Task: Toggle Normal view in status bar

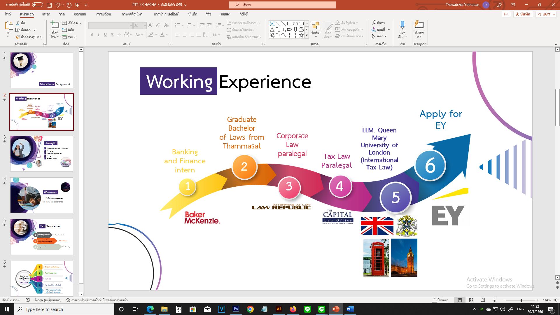Action: [460, 300]
